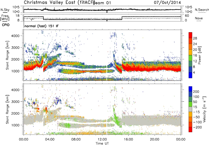Screen dimensions: 209x145
Task: Click the 12:00 time axis label
Action: click(x=102, y=140)
